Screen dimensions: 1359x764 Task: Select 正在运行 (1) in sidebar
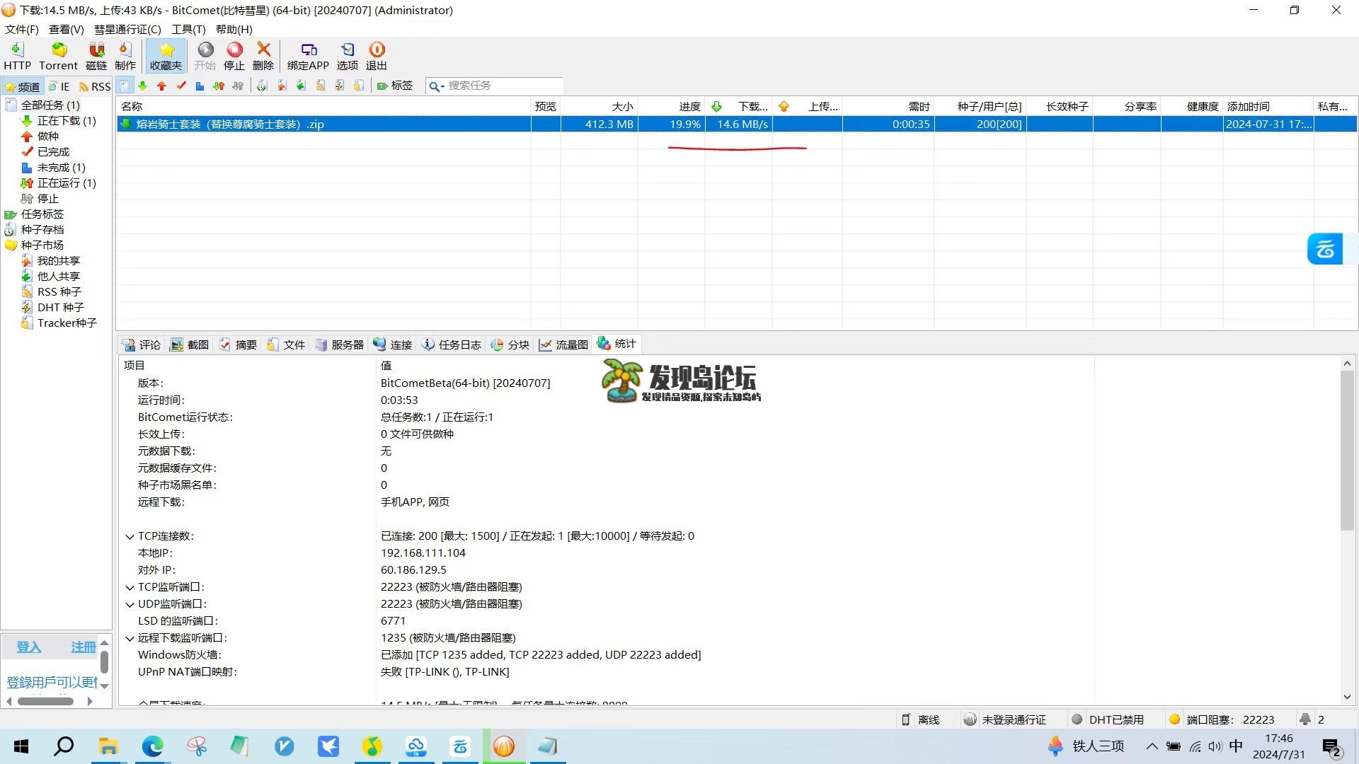pyautogui.click(x=67, y=183)
